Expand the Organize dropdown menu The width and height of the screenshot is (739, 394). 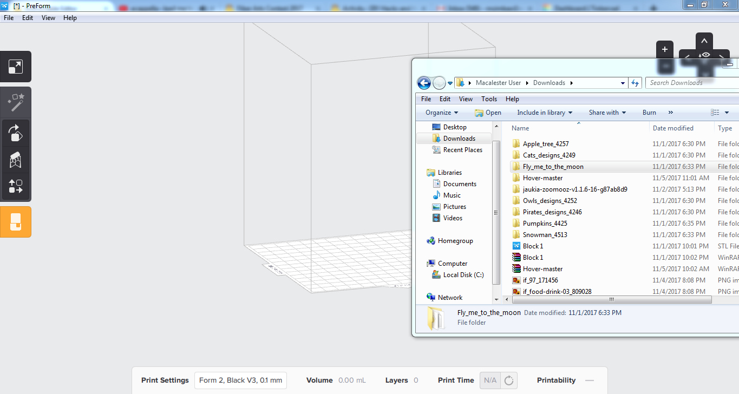442,113
